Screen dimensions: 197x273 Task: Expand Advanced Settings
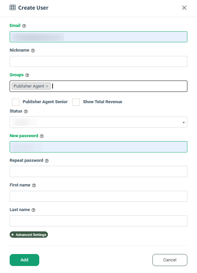29,234
